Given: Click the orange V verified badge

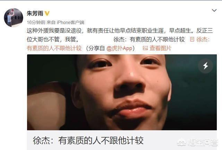Looking at the screenshot, I should [x=47, y=14].
